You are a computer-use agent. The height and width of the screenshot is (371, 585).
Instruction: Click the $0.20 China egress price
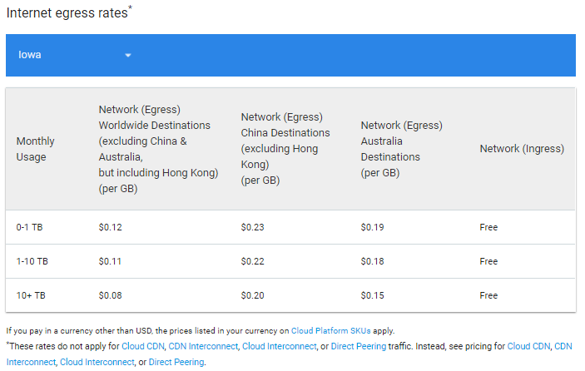click(x=253, y=295)
